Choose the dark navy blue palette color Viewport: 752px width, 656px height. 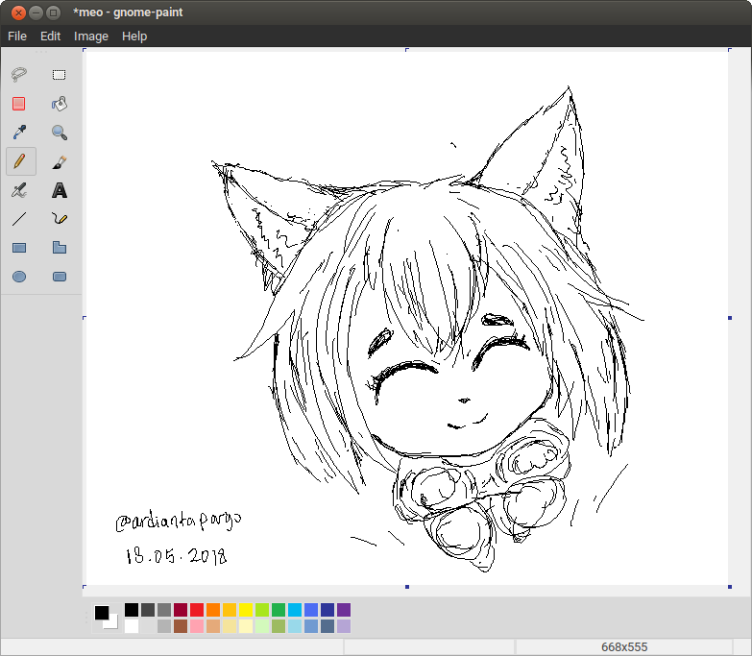click(x=327, y=610)
